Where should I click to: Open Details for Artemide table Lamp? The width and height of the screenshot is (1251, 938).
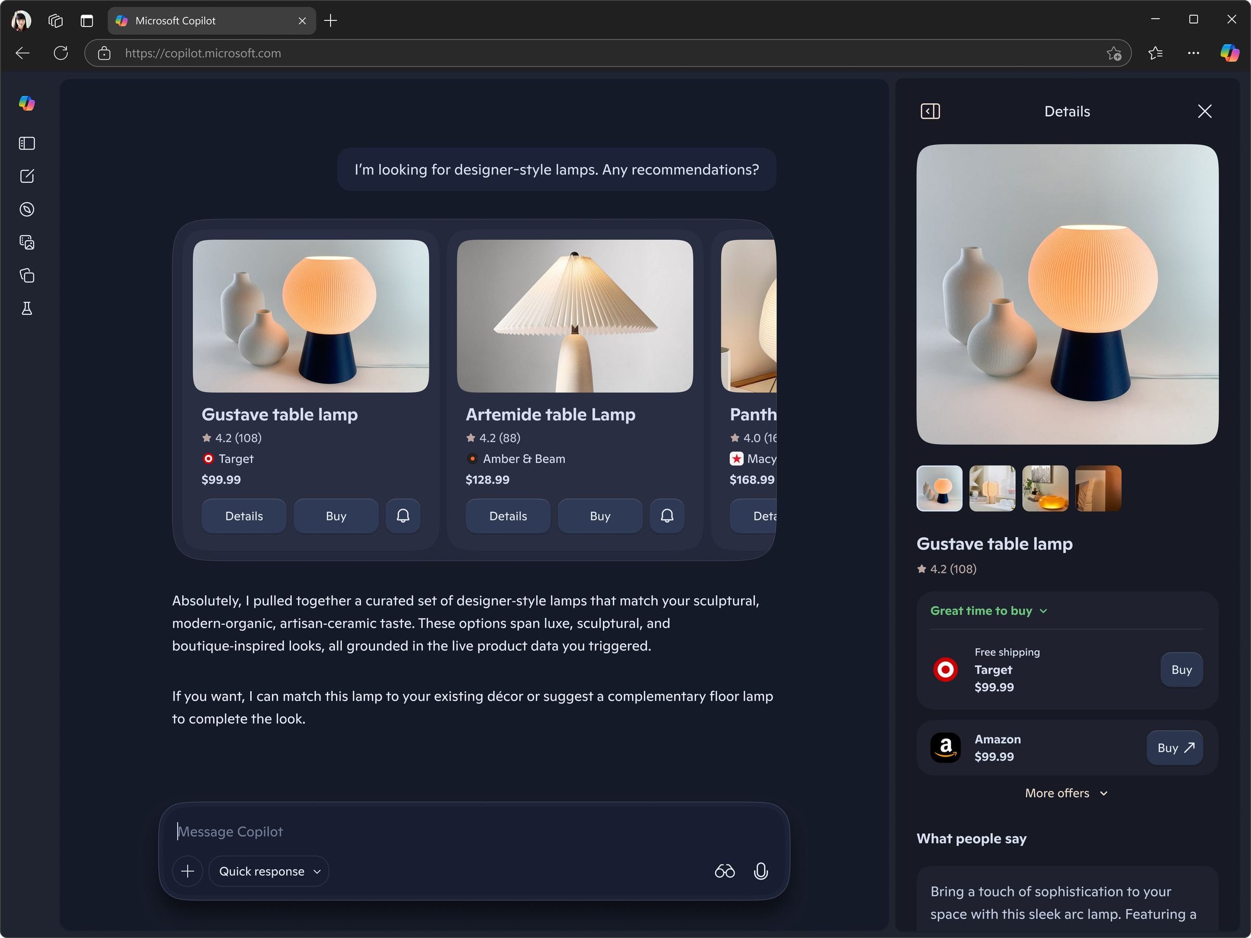(508, 516)
